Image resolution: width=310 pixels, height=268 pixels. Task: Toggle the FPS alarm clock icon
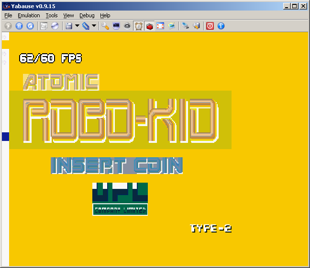tap(138, 26)
